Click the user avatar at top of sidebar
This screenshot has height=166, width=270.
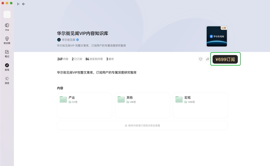(x=7, y=14)
